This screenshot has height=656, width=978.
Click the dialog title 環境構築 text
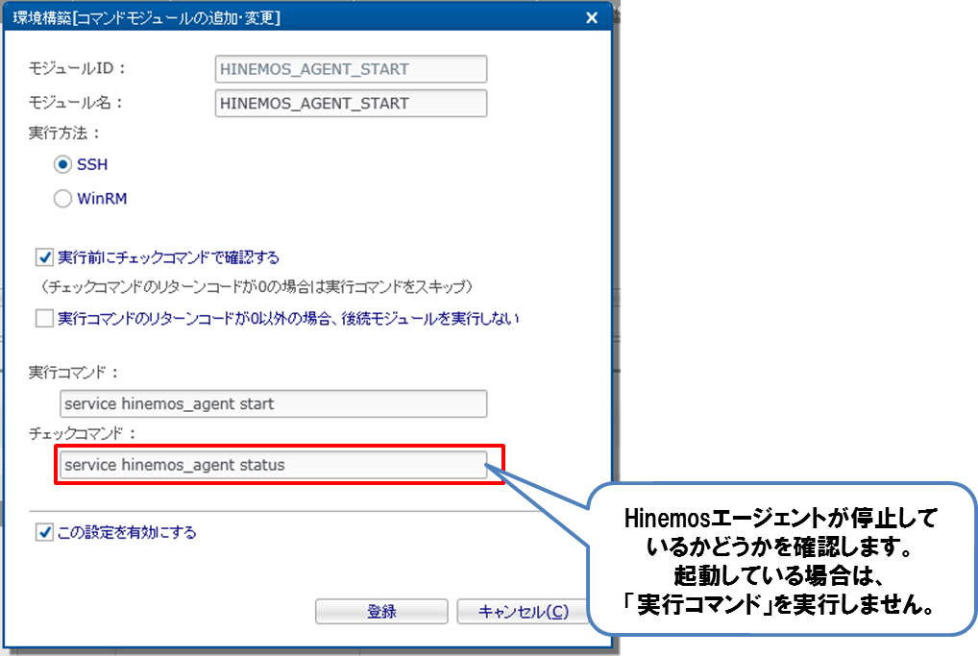tap(147, 18)
